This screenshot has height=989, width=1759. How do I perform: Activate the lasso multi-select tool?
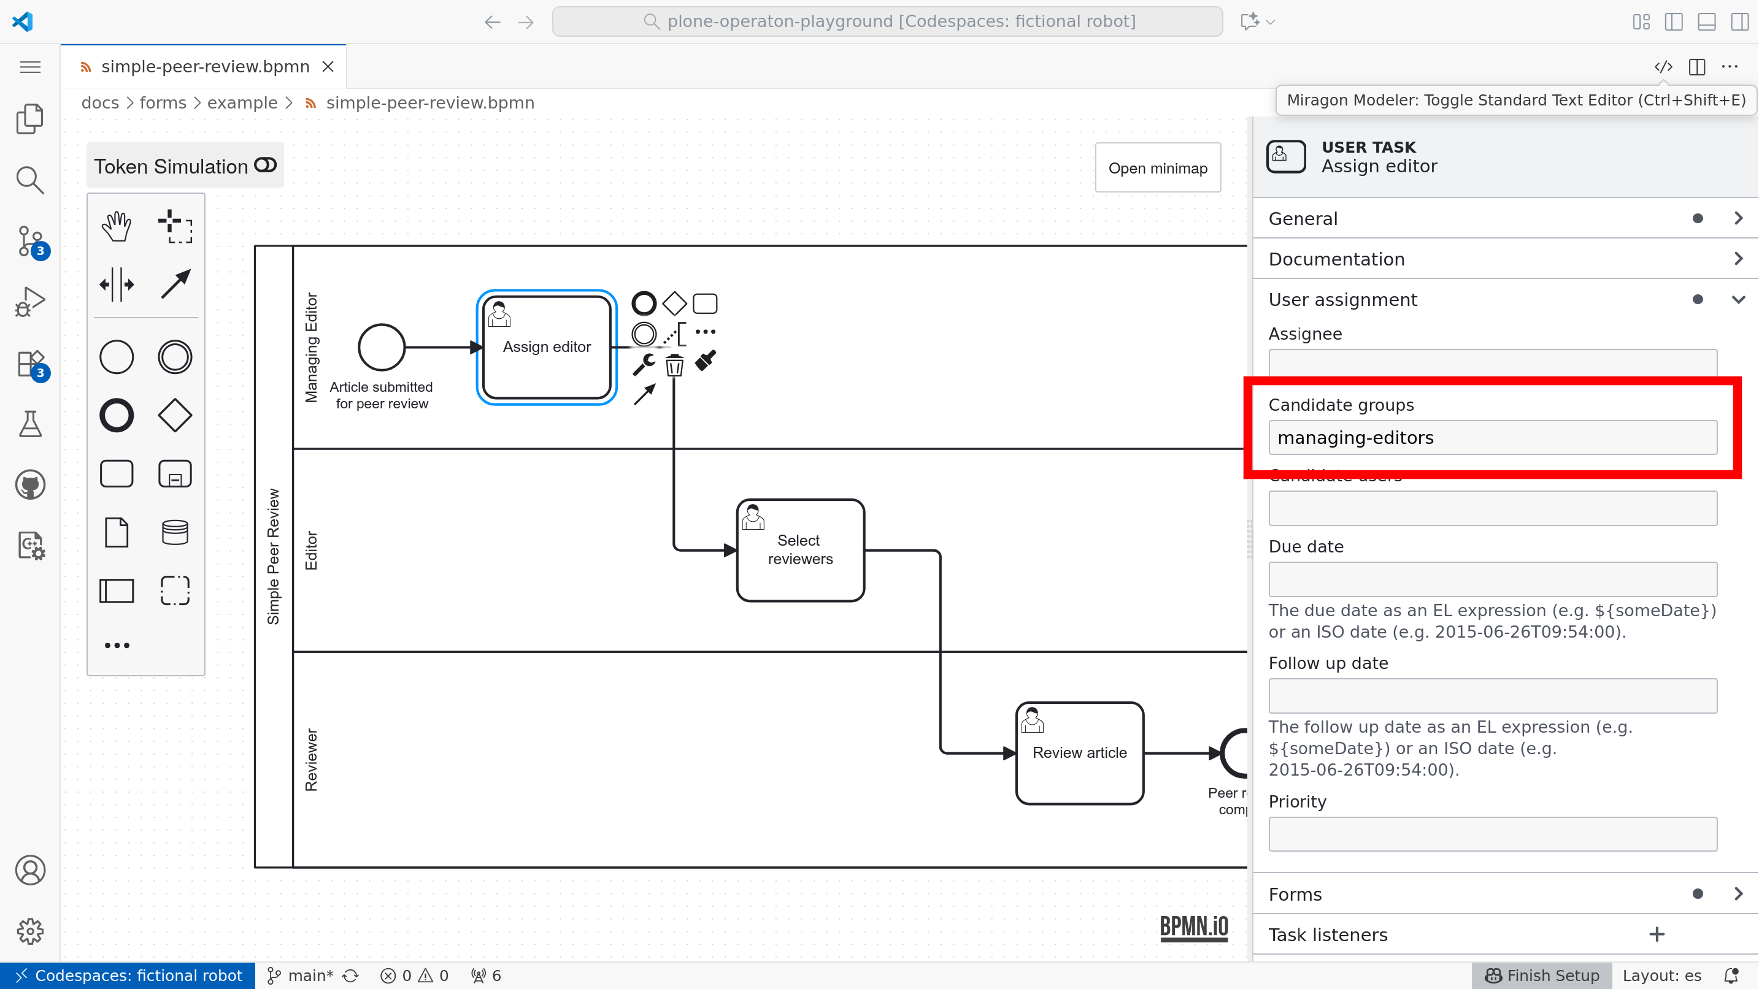pos(175,227)
